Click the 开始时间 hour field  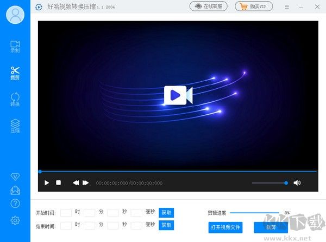coord(66,213)
